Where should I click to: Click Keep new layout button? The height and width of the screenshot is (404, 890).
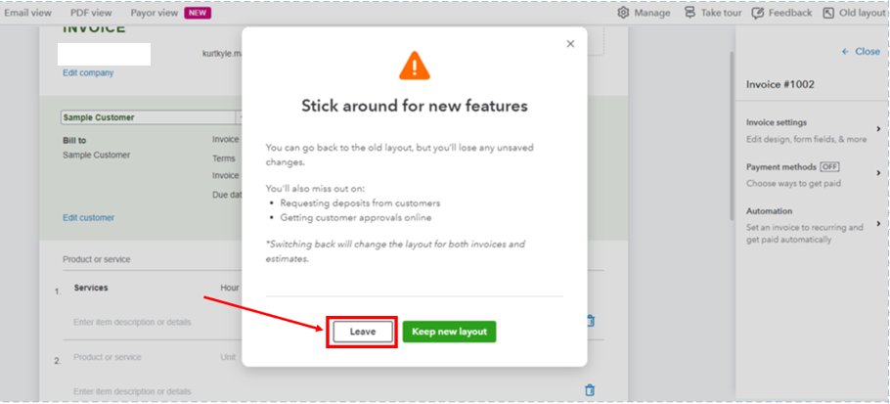[x=449, y=332]
